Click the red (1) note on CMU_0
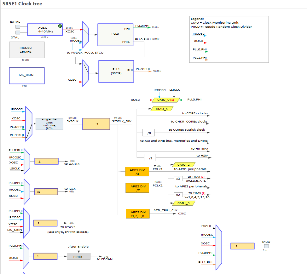 [x=172, y=100]
